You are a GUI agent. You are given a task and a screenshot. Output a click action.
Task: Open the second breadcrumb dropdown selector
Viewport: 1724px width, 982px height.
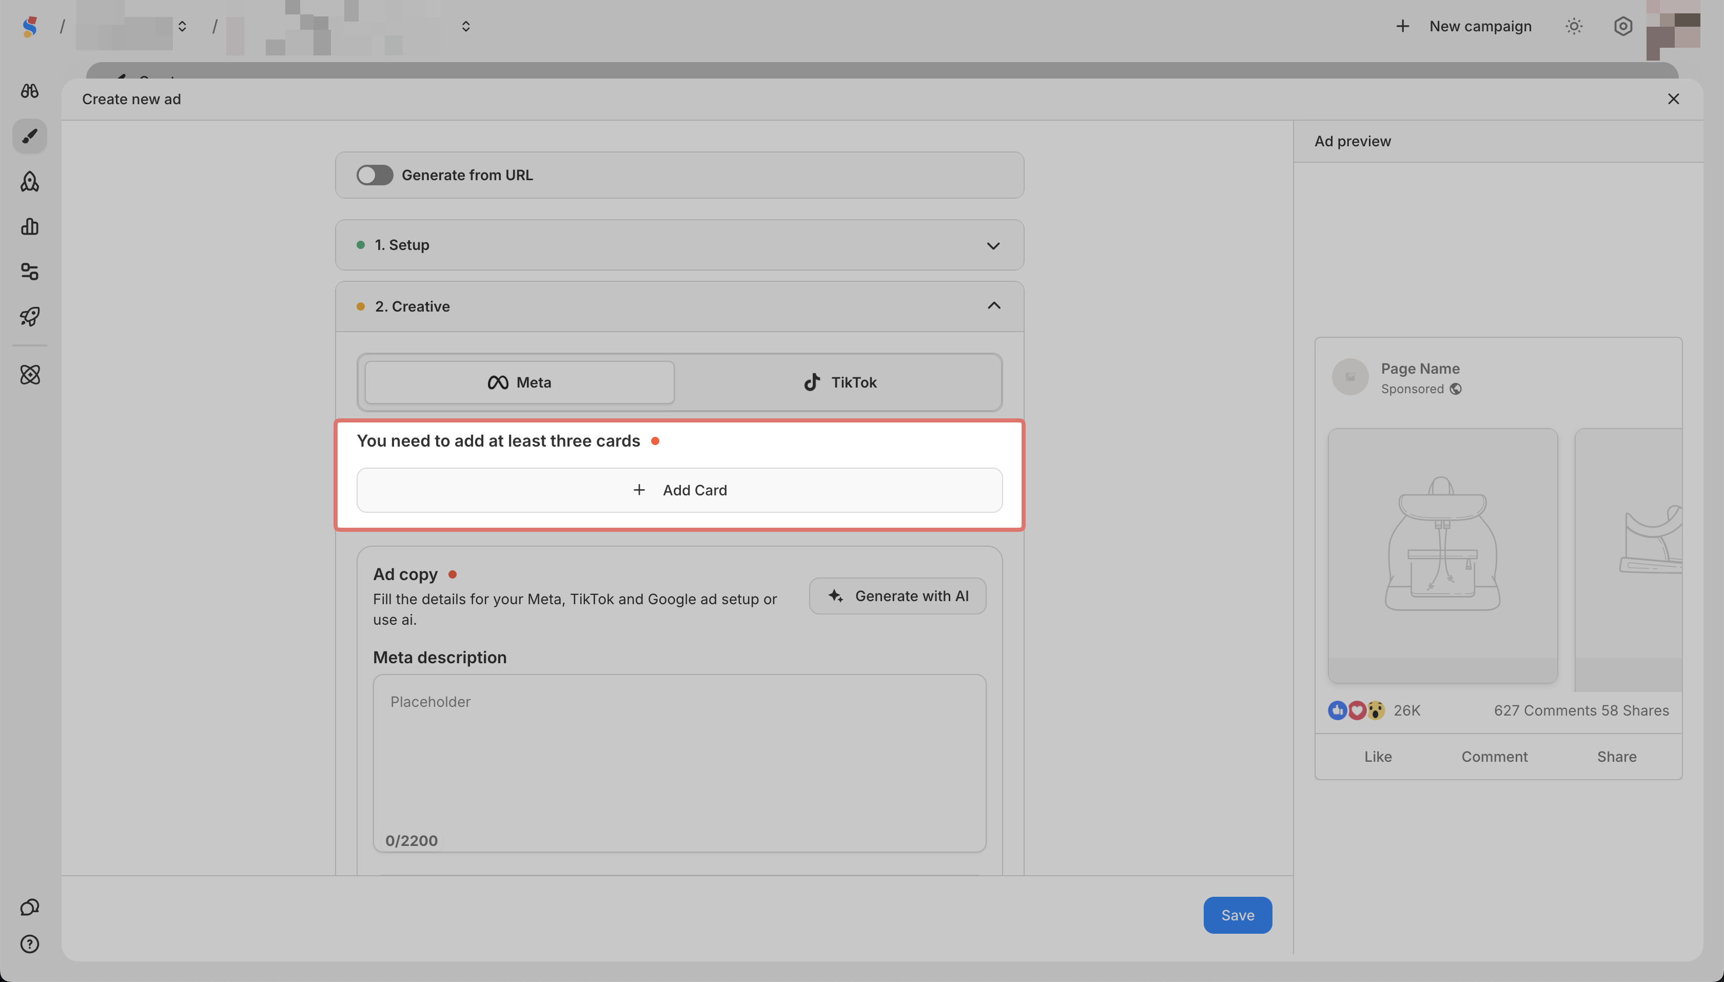click(466, 26)
